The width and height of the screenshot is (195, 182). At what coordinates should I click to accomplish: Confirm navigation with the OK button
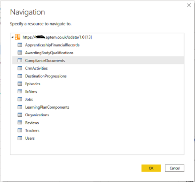(x=151, y=168)
